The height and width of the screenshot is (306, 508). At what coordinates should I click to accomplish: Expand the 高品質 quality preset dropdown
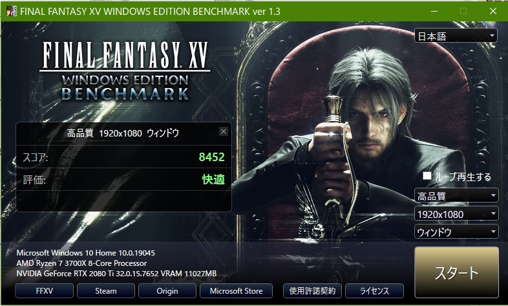456,195
